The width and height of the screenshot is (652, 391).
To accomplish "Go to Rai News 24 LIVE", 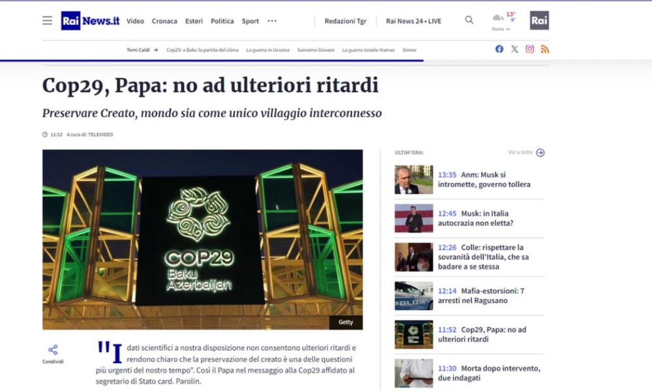I will pos(413,21).
